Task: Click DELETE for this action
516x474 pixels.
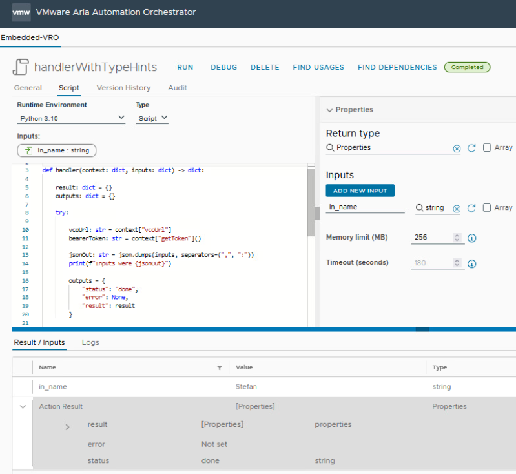Action: [265, 67]
